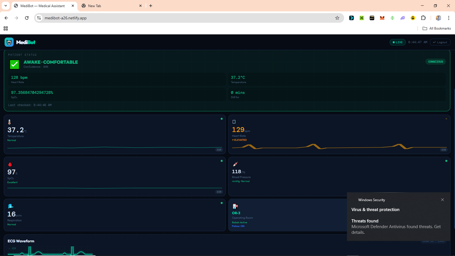Click the thermometer icon in Temperature card
The width and height of the screenshot is (455, 256).
(x=9, y=122)
